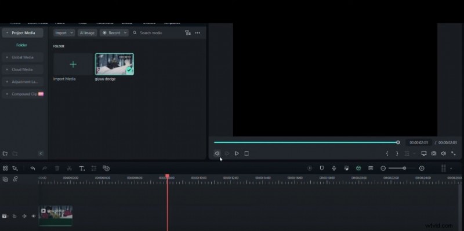Open the Import dropdown

[64, 33]
